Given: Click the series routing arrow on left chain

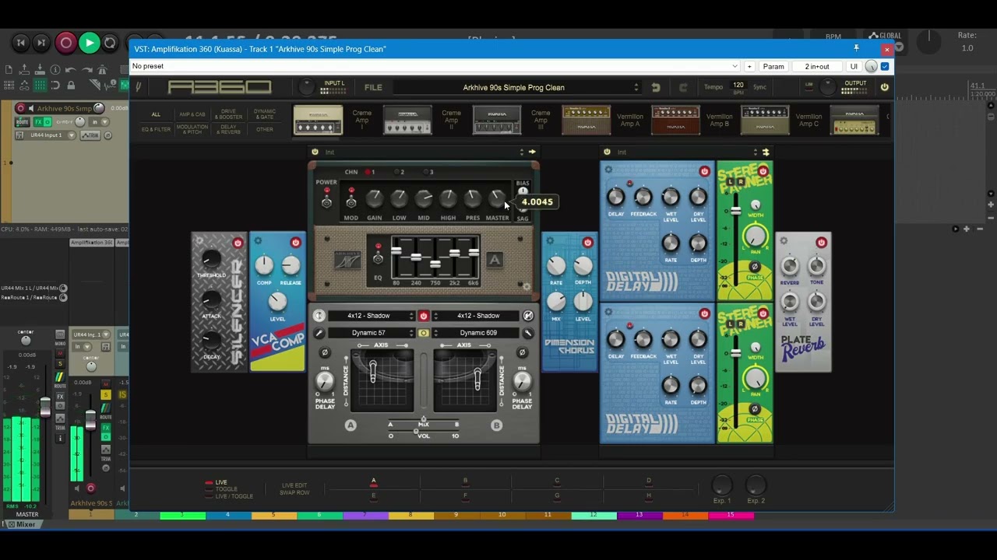Looking at the screenshot, I should tap(532, 152).
